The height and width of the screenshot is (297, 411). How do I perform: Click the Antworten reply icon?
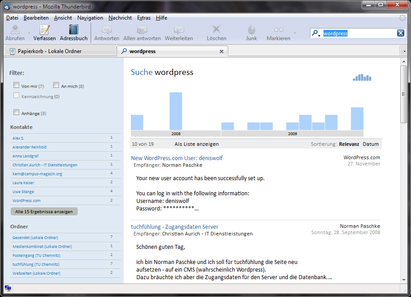[107, 30]
